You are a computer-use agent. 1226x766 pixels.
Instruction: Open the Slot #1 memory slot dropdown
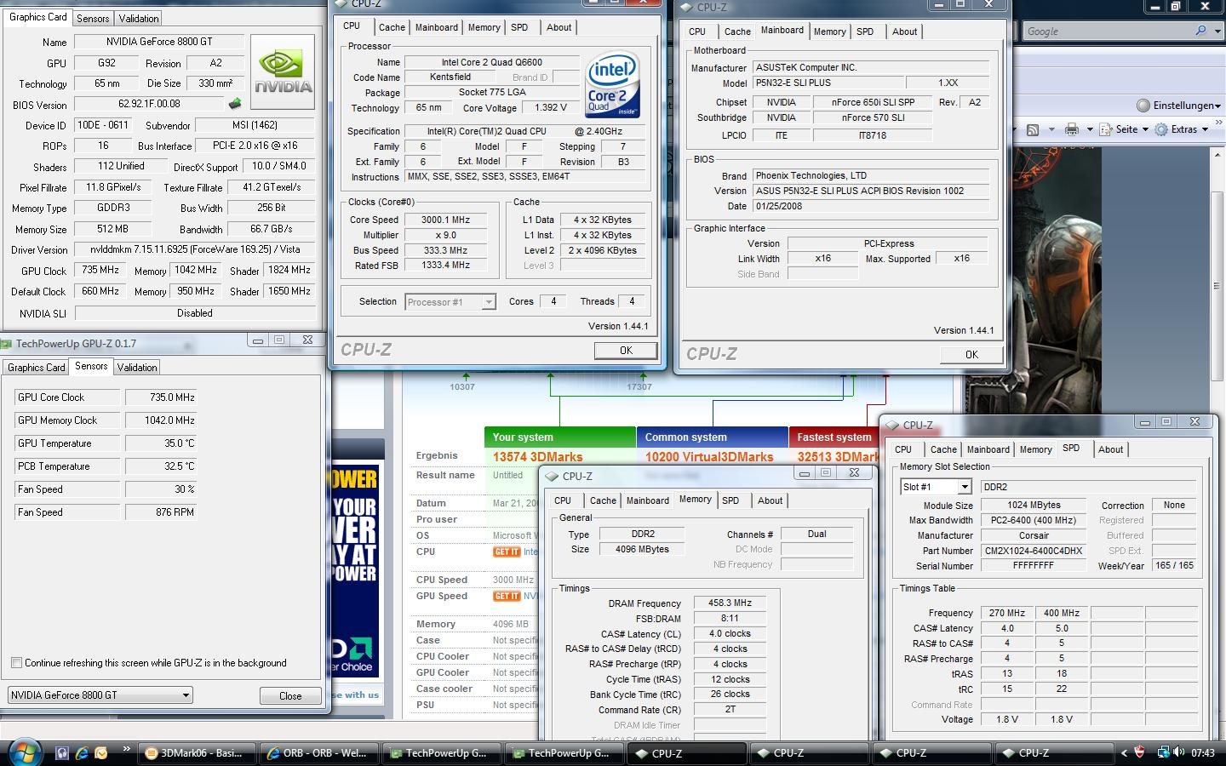[x=965, y=487]
